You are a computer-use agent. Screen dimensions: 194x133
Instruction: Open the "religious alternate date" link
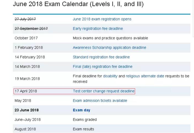click(145, 76)
